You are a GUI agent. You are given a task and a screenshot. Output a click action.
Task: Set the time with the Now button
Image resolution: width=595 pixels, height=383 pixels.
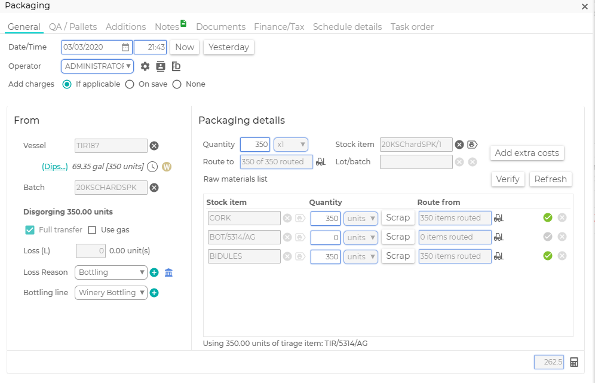(185, 47)
